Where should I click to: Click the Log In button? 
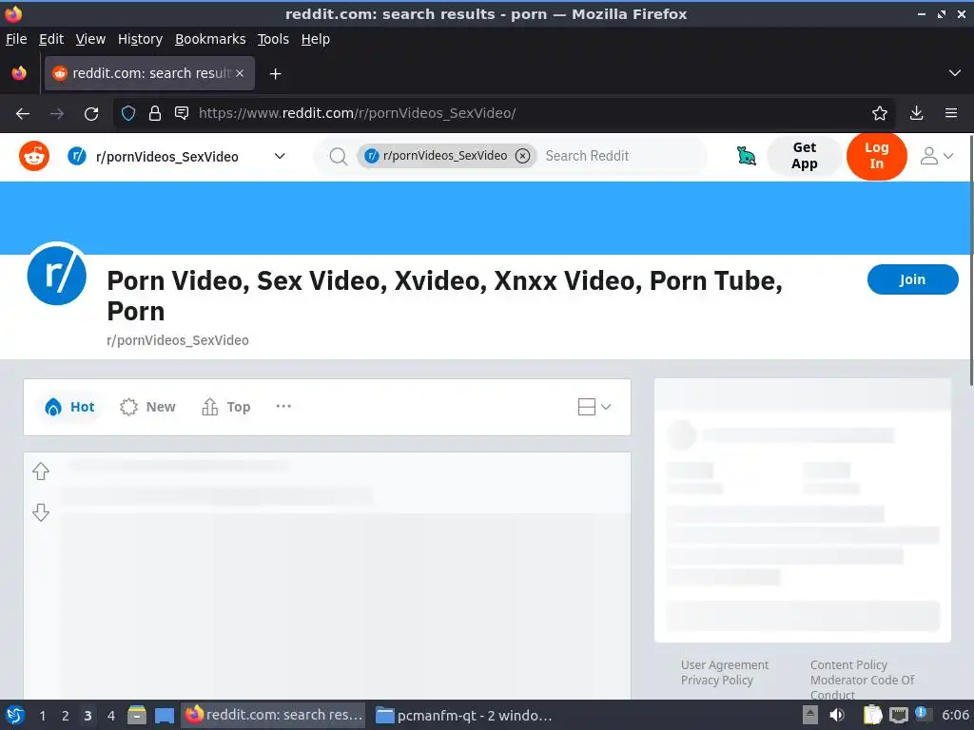pyautogui.click(x=876, y=156)
